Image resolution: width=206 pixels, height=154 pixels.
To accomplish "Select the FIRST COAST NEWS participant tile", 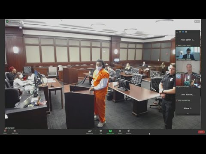I will pyautogui.click(x=188, y=40).
